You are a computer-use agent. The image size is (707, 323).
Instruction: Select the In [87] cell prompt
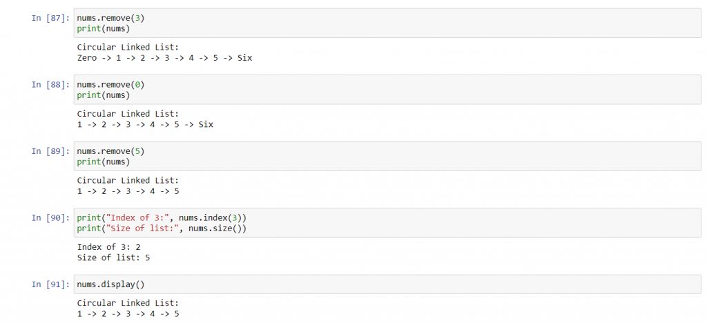pyautogui.click(x=50, y=18)
